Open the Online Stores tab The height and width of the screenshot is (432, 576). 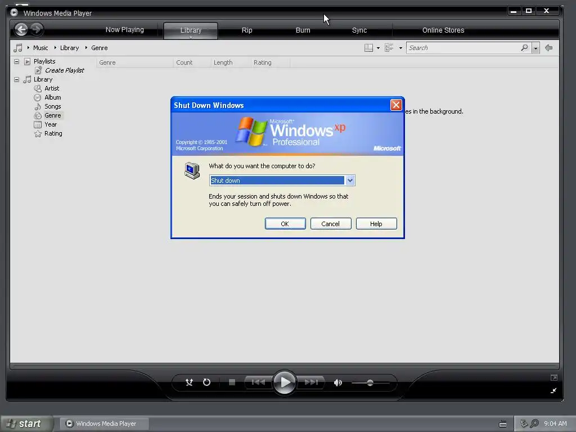443,30
